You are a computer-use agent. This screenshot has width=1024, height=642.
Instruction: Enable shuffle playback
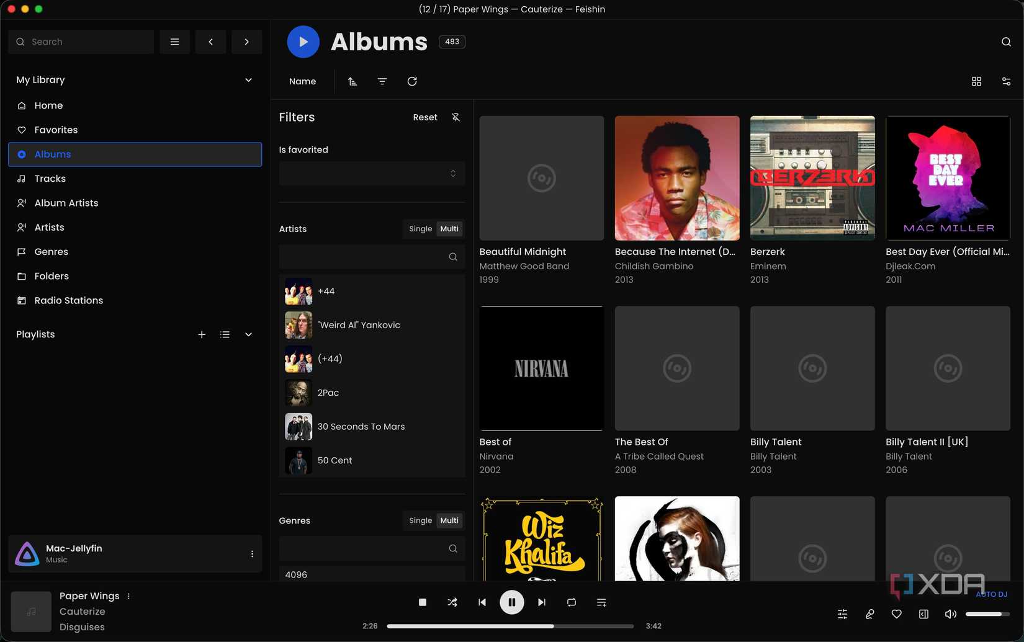[452, 602]
